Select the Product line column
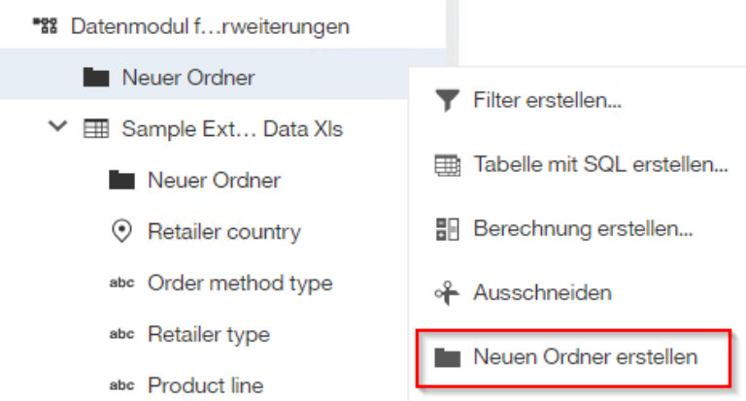The width and height of the screenshot is (746, 401). [x=206, y=385]
